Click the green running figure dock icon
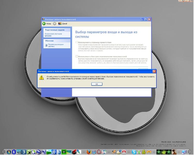Screen dimensions: 194x155 (x=29, y=152)
